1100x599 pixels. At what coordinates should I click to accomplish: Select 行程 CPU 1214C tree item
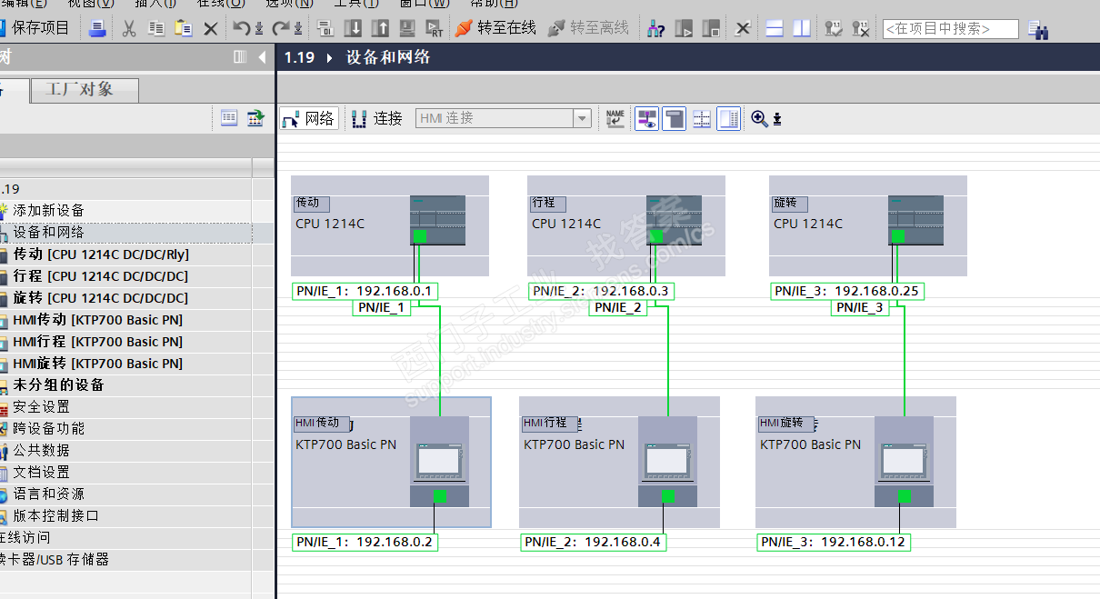100,275
